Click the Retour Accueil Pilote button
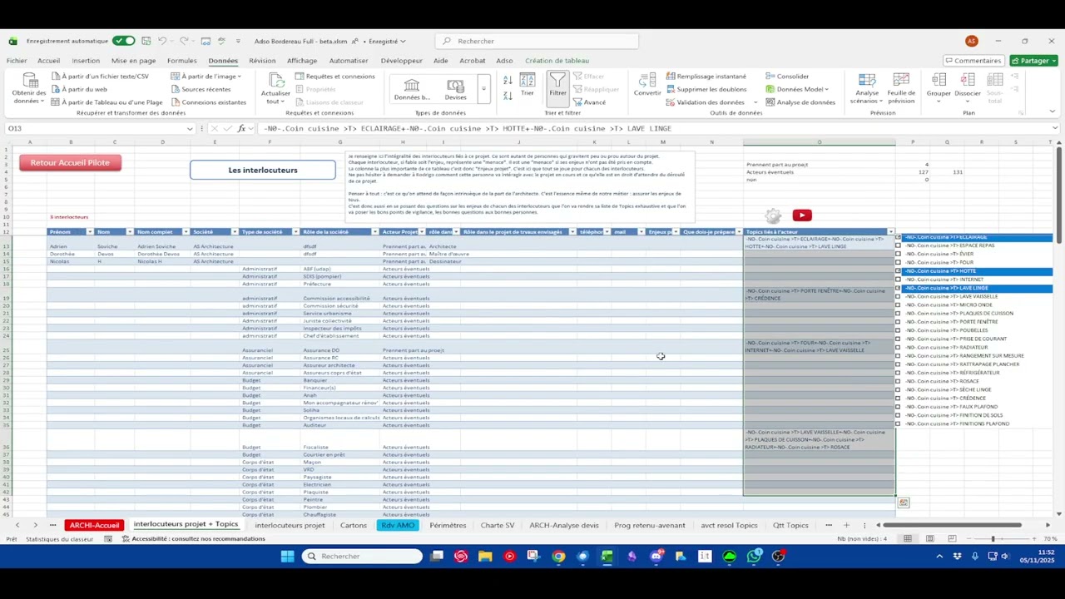 tap(70, 163)
